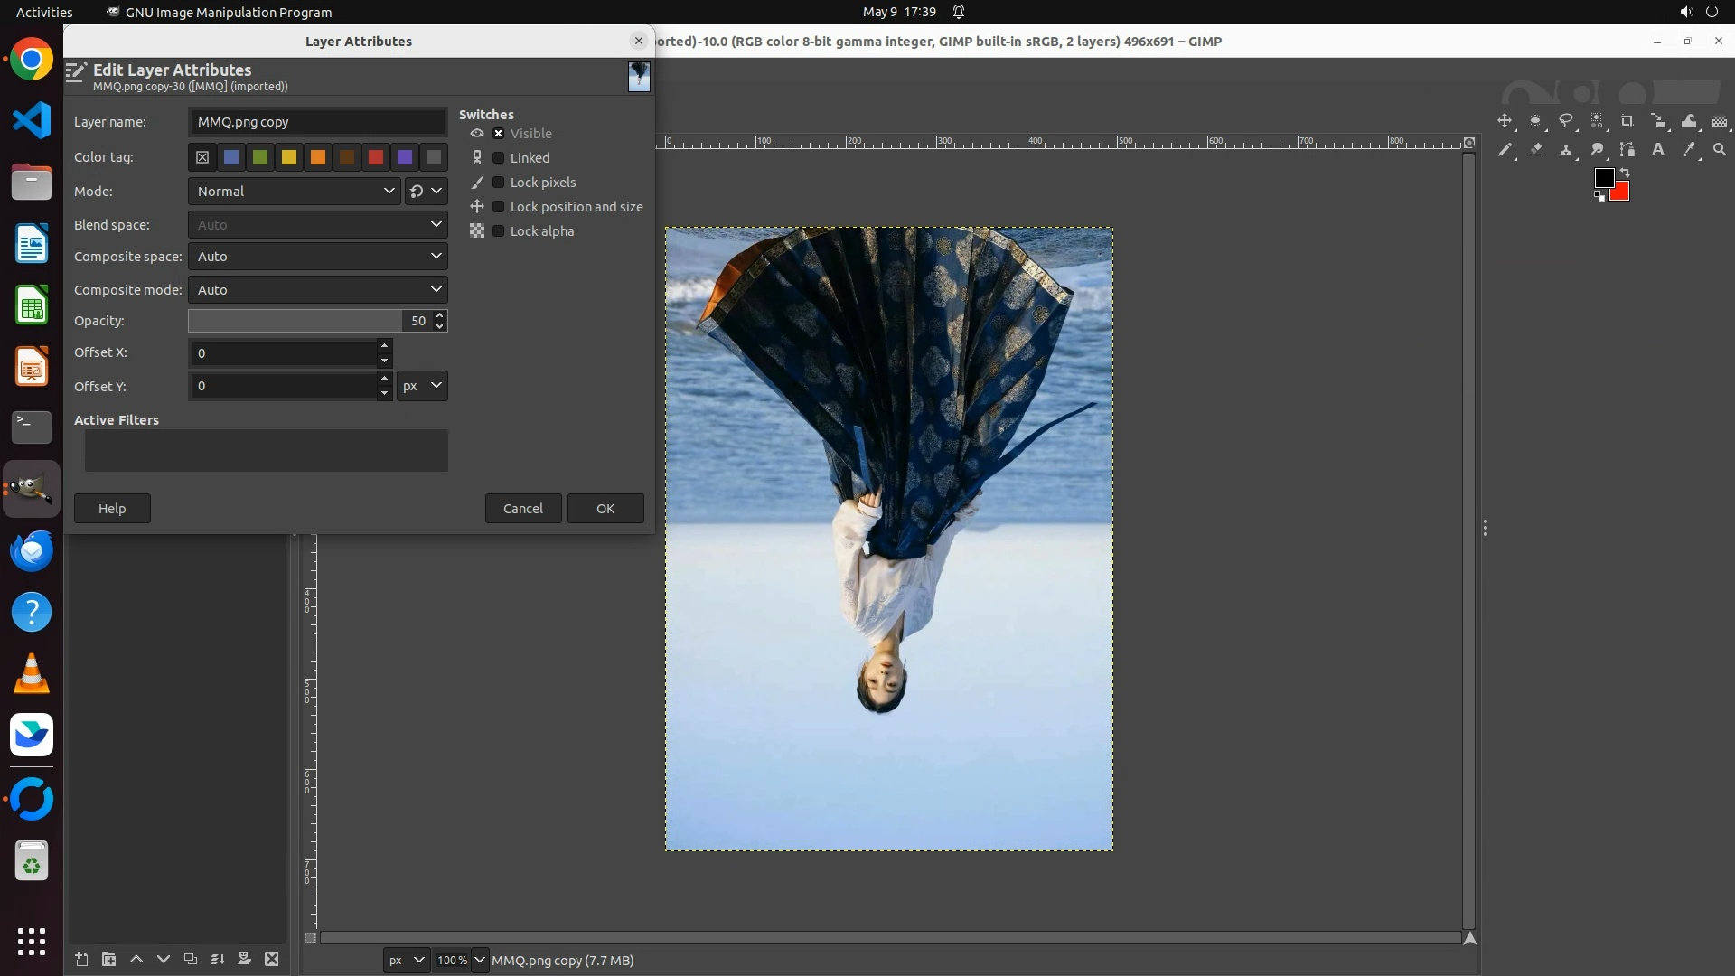Viewport: 1735px width, 976px height.
Task: Select the Free Select lasso tool
Action: (1566, 121)
